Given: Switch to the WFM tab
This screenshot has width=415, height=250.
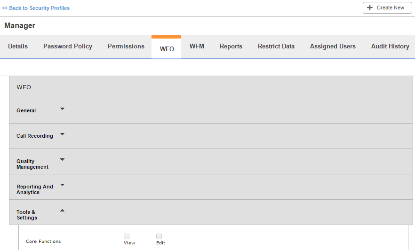Looking at the screenshot, I should tap(197, 47).
